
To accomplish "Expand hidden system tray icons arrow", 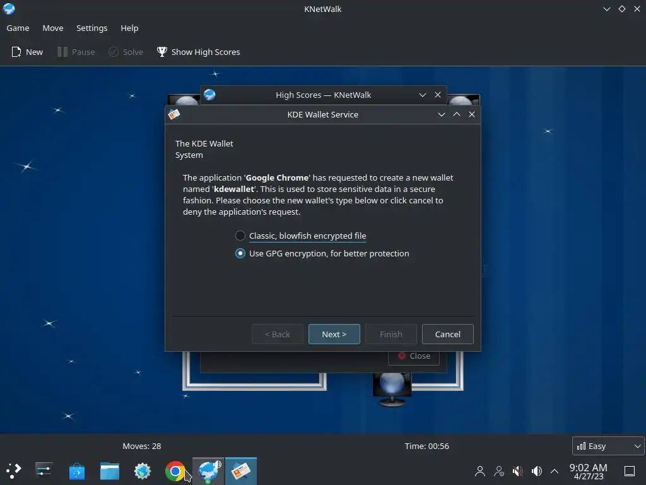I will click(555, 471).
